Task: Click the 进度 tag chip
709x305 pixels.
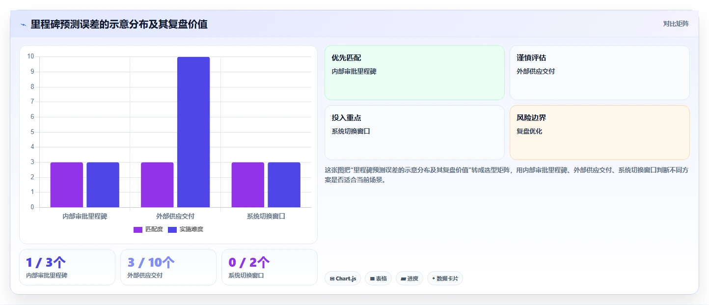Action: pos(409,278)
